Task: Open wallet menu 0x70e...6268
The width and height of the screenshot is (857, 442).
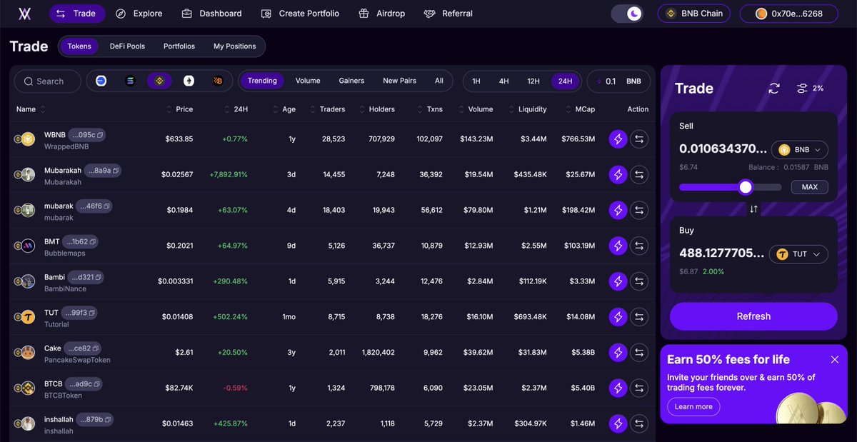Action: [x=789, y=14]
